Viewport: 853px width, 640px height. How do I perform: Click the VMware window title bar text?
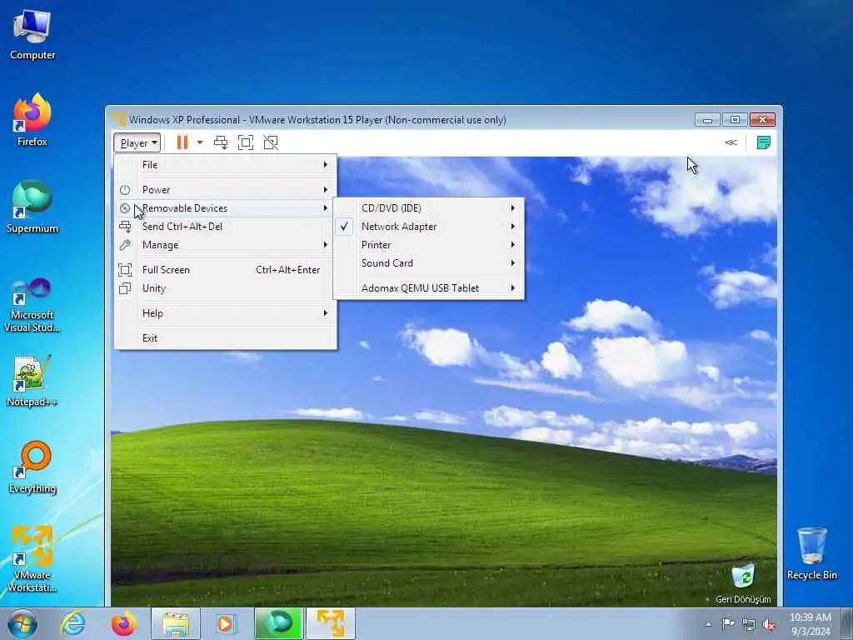pyautogui.click(x=317, y=120)
